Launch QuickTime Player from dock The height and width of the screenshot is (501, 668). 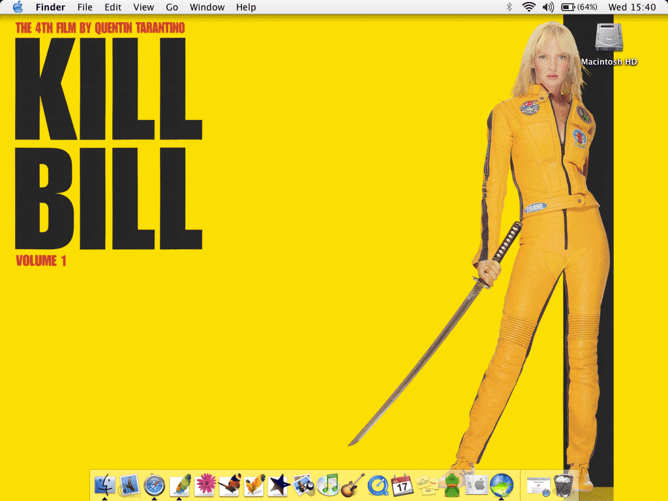click(378, 485)
